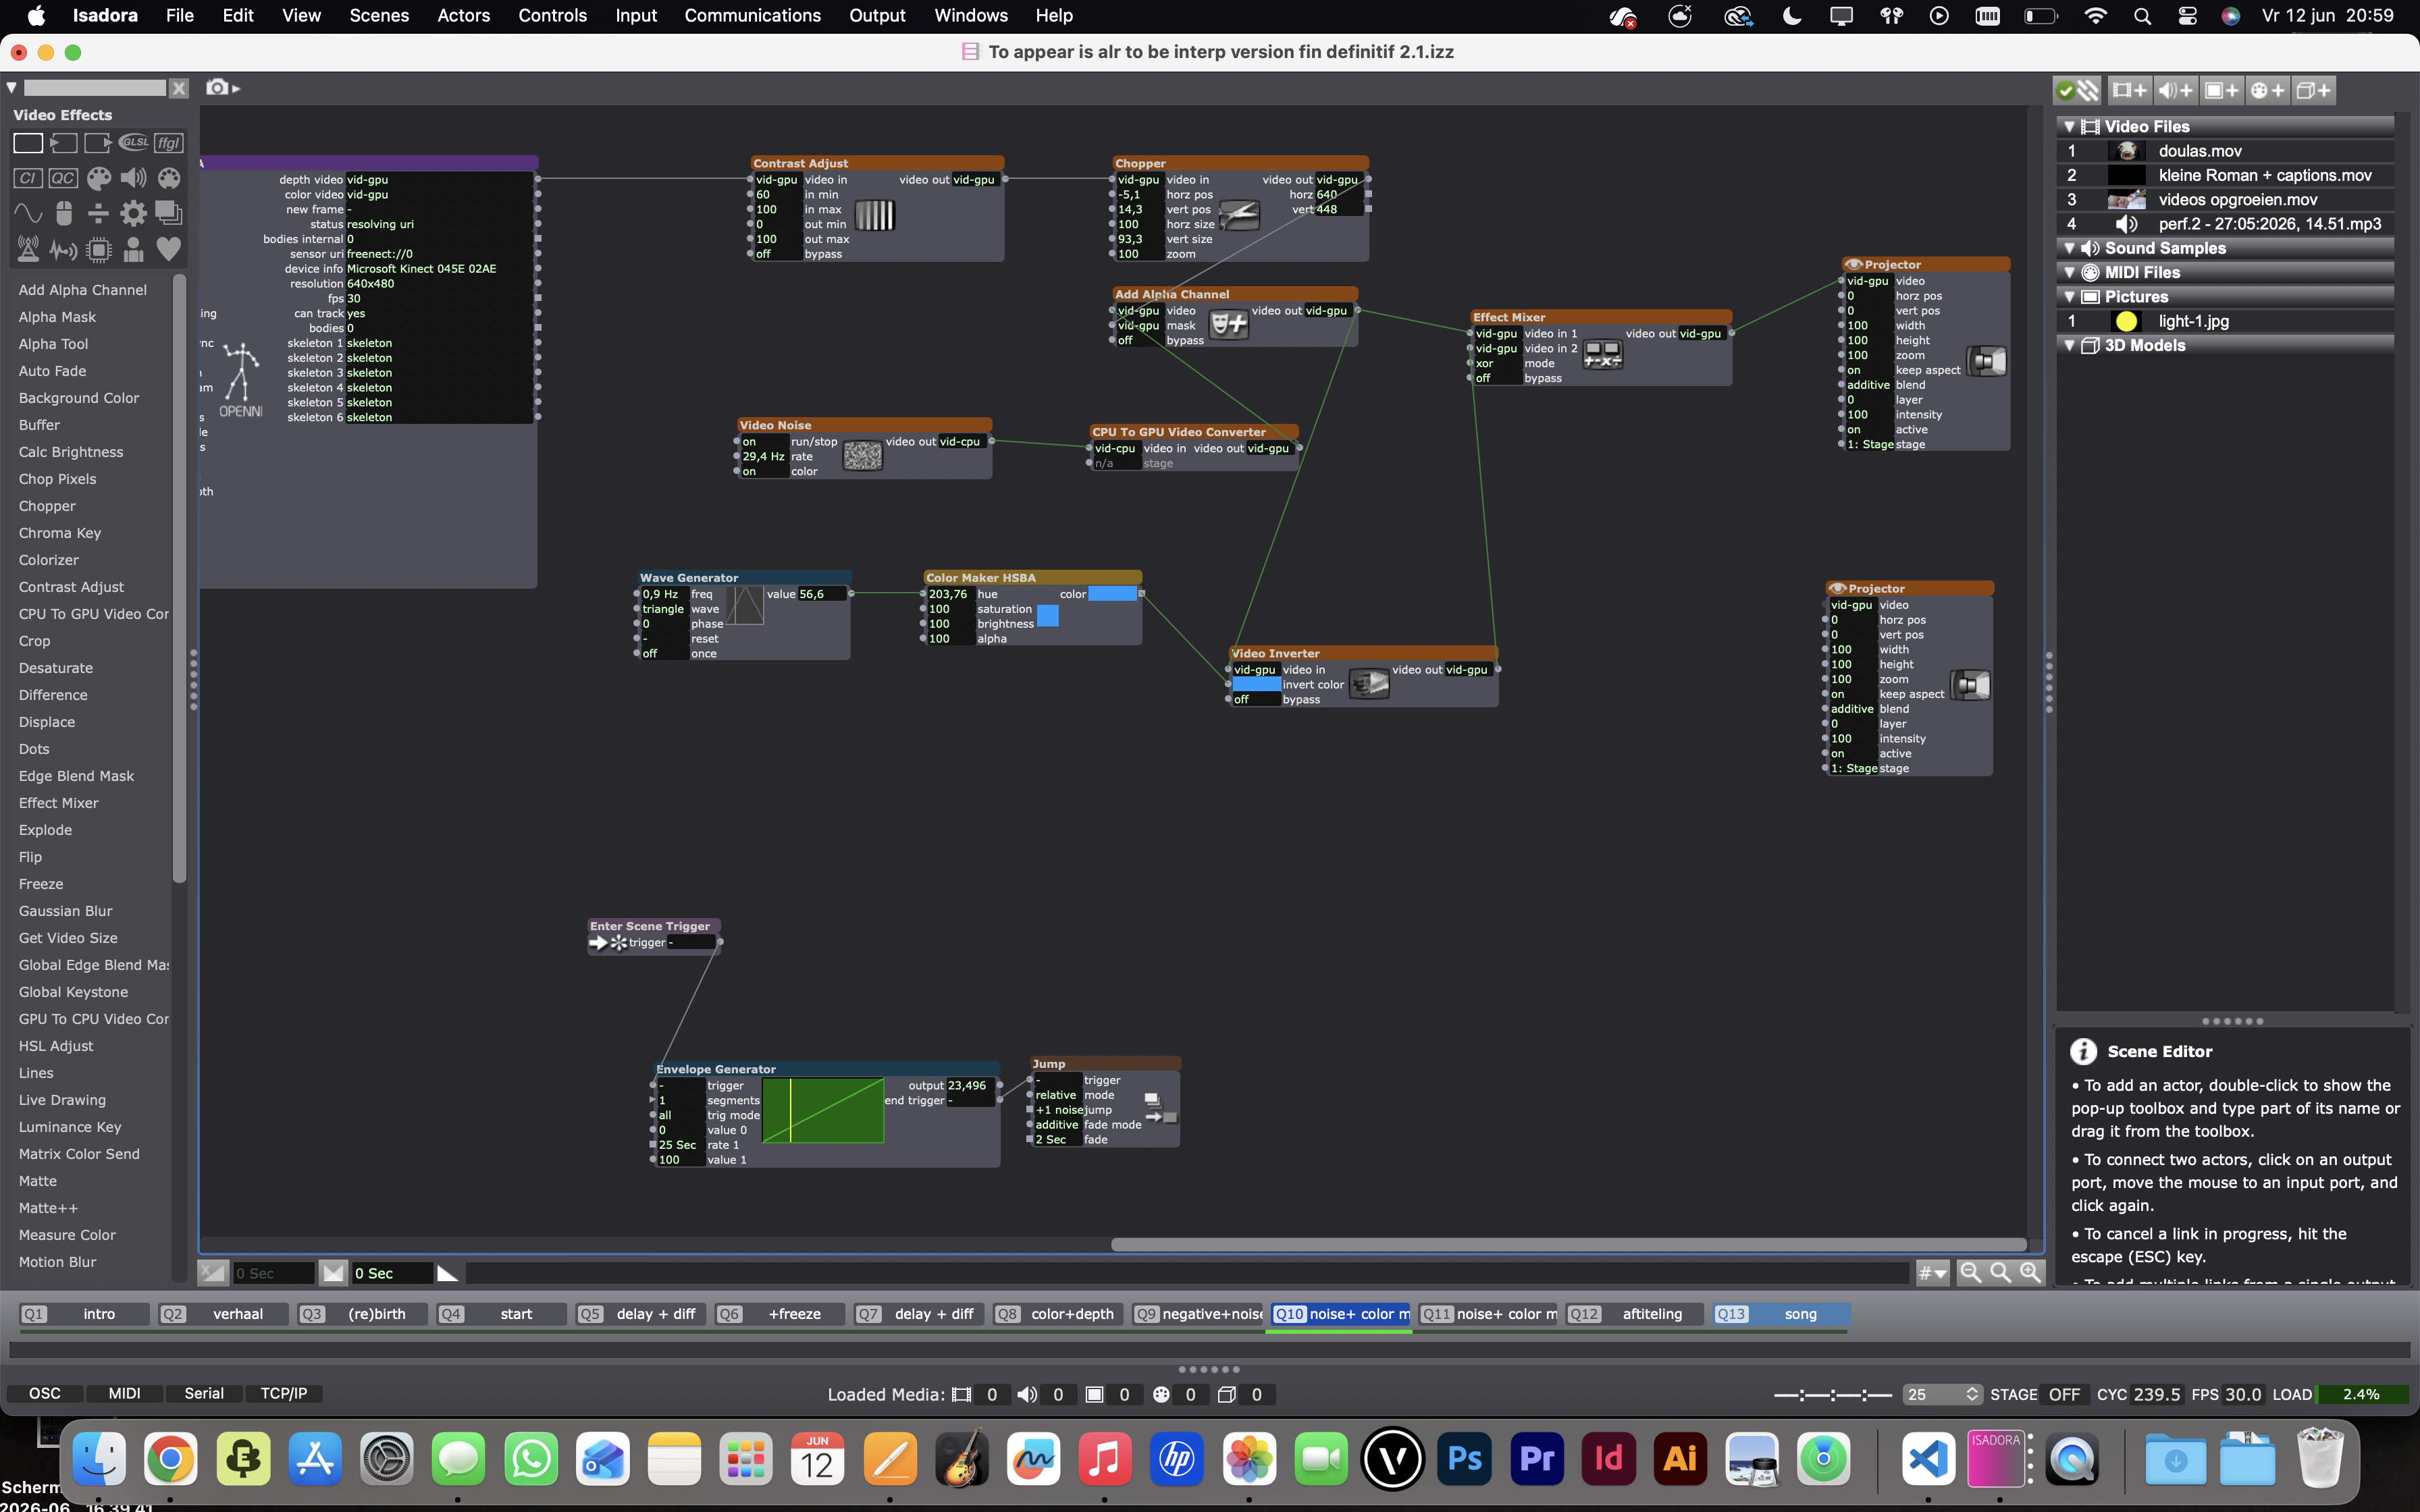Collapse the MIDI Files bin

tap(2069, 272)
